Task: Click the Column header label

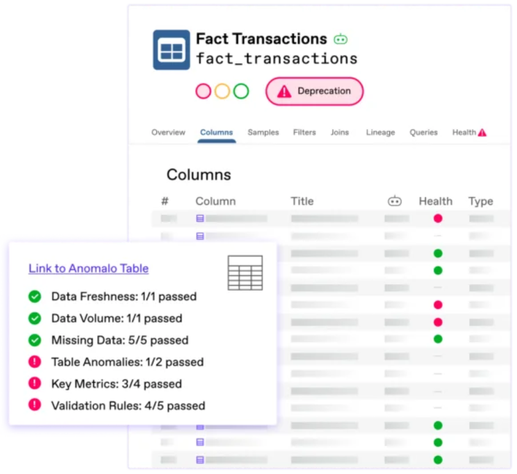Action: pyautogui.click(x=216, y=201)
